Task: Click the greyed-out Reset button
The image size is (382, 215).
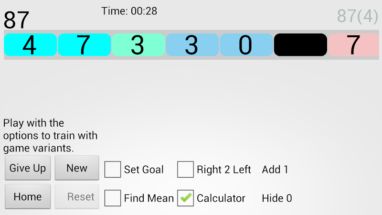Action: (77, 197)
